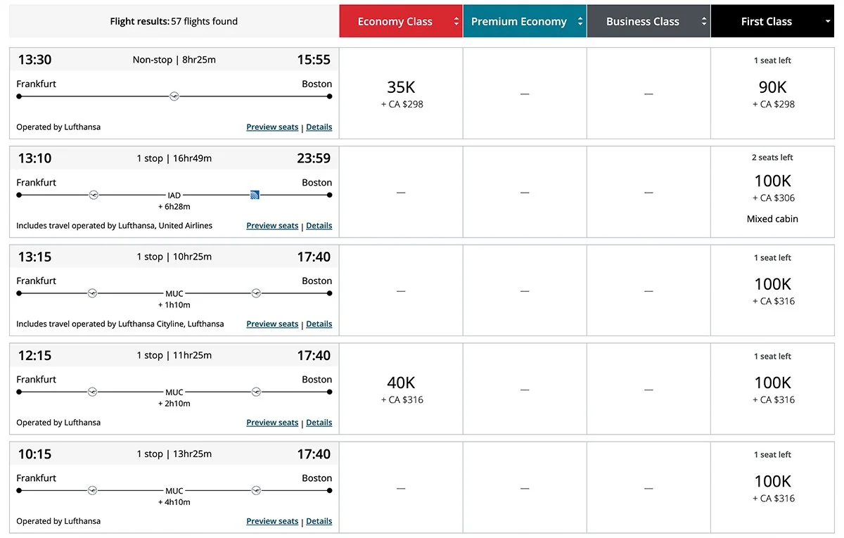
Task: Click '+ 6h28m' layover text
Action: [x=174, y=207]
